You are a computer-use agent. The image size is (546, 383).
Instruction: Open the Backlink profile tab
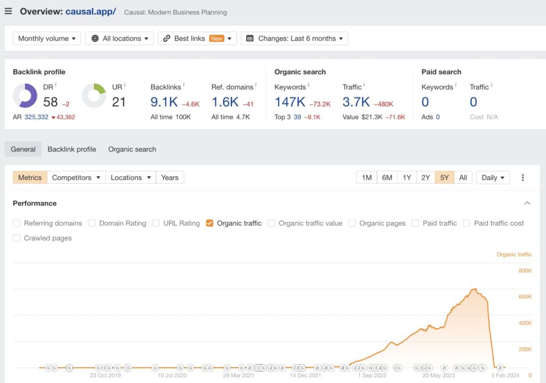[x=72, y=149]
